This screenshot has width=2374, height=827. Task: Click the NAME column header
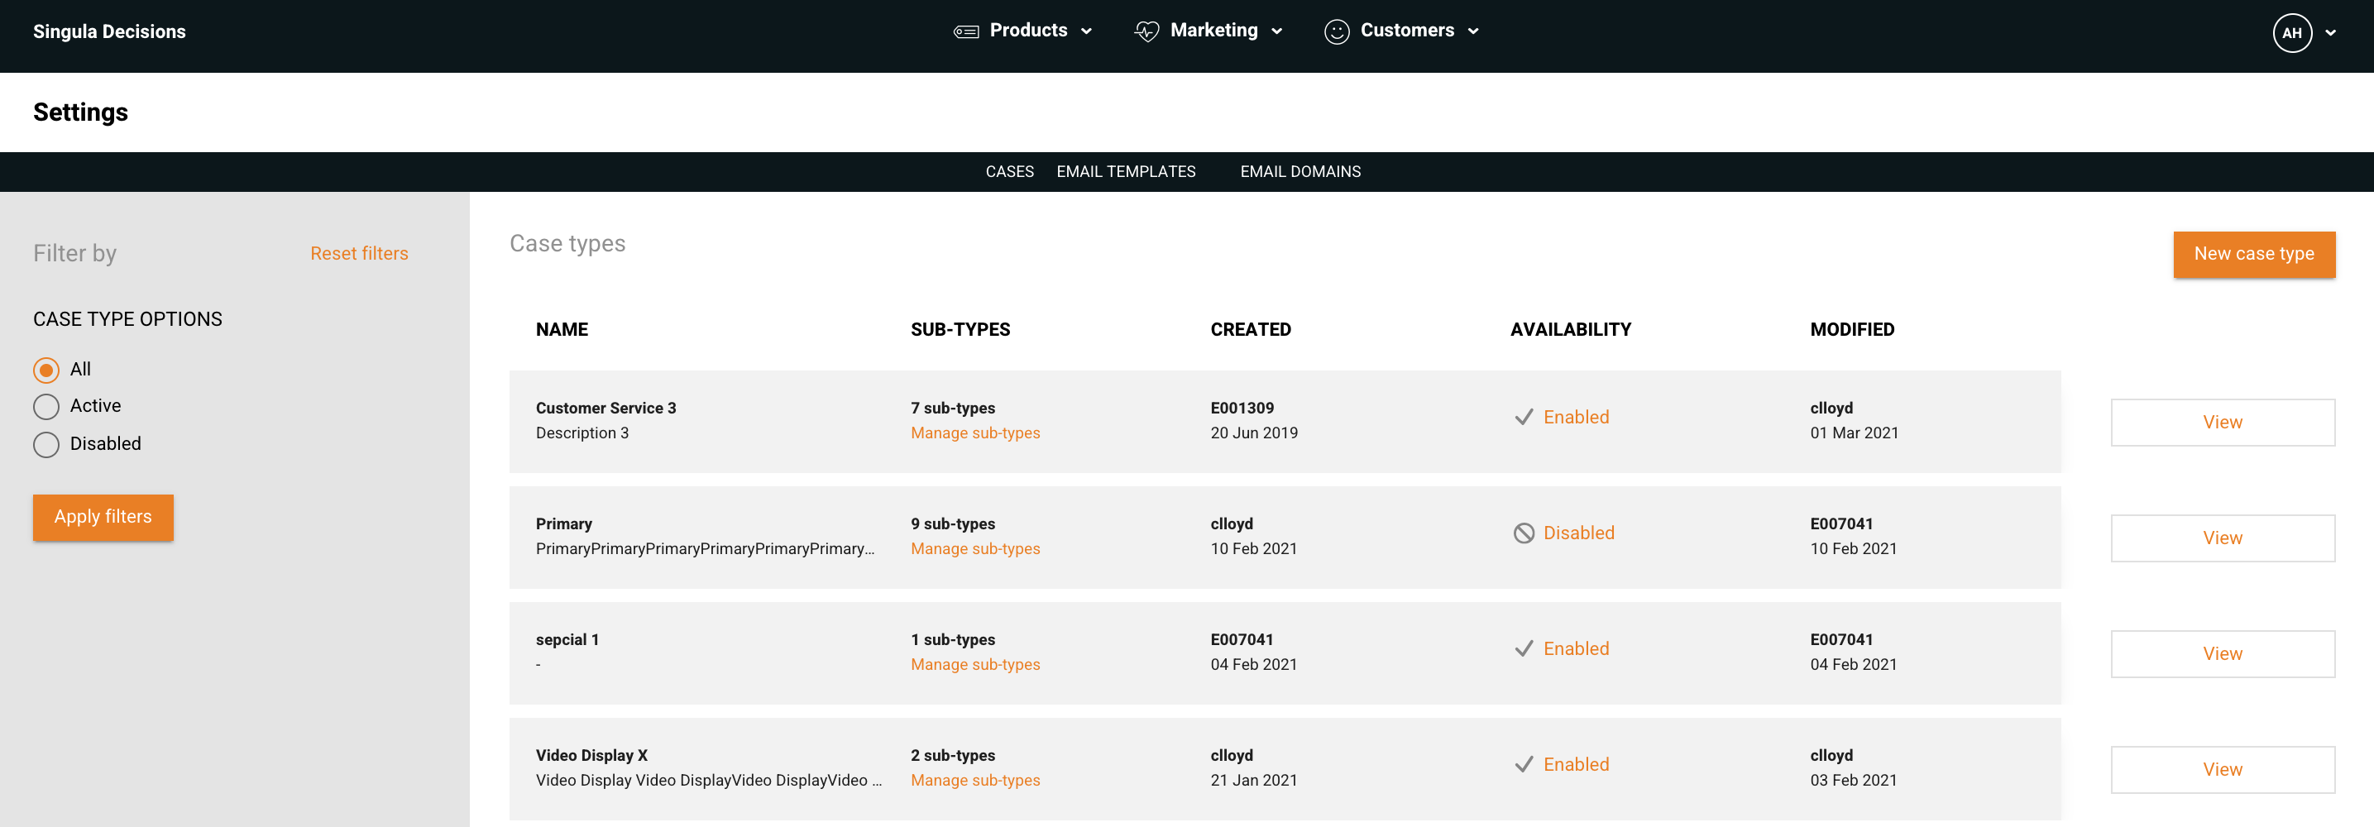click(562, 330)
